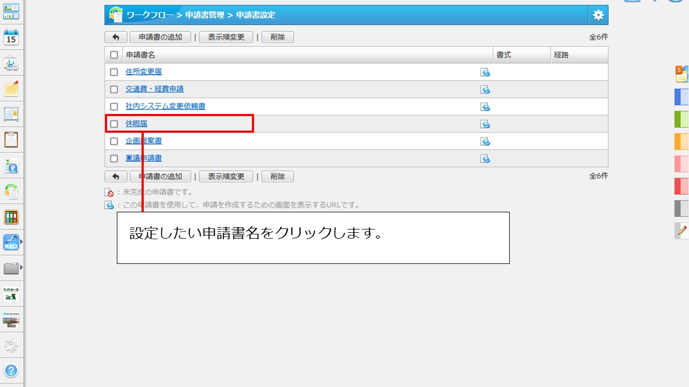689x387 pixels.
Task: Open the 住所変更届 form link
Action: (144, 72)
